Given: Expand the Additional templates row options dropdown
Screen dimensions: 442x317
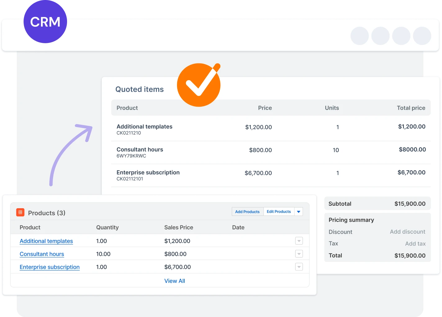Looking at the screenshot, I should point(299,241).
